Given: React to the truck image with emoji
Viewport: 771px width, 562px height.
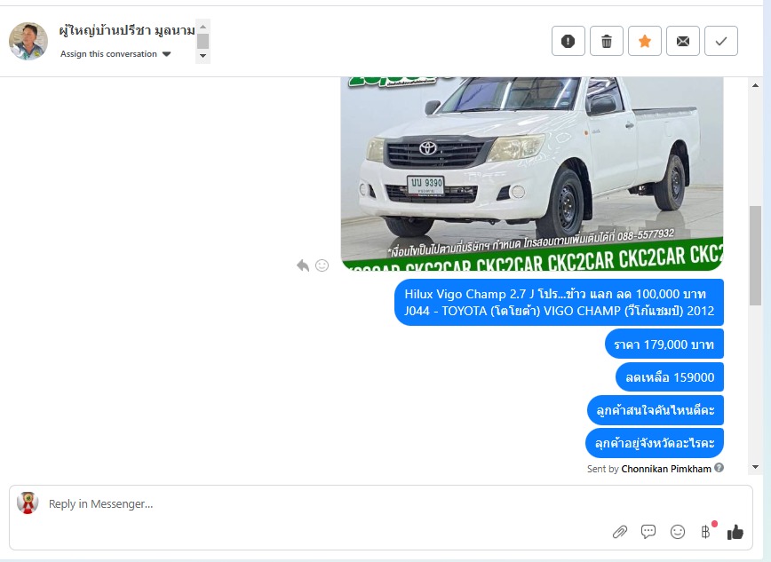Looking at the screenshot, I should (x=322, y=265).
